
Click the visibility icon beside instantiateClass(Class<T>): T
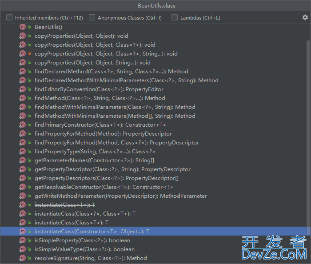click(30, 223)
